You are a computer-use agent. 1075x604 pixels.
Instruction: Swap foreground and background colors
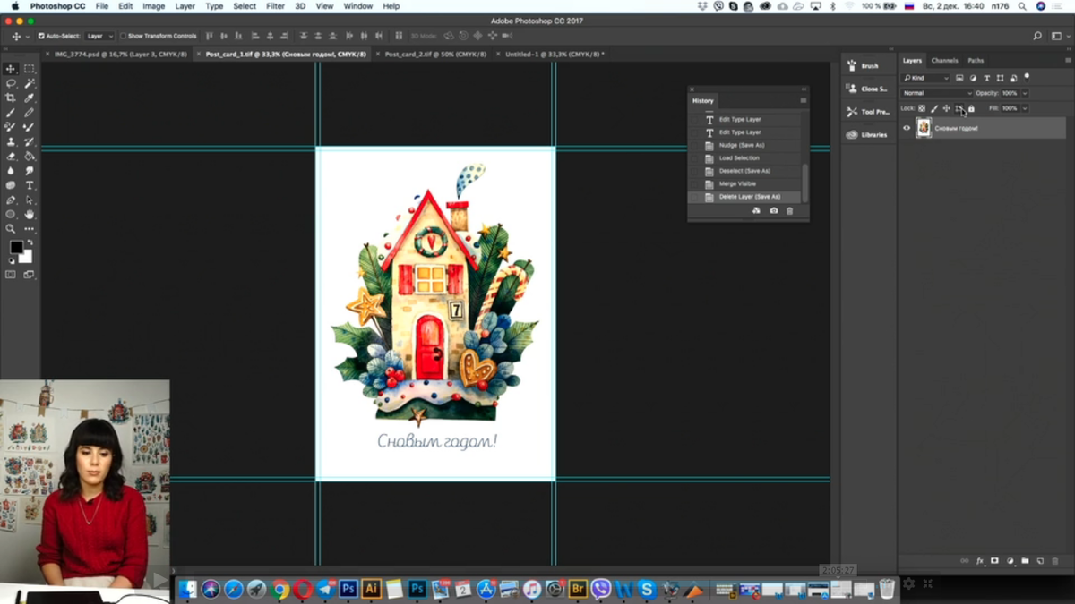click(x=30, y=242)
